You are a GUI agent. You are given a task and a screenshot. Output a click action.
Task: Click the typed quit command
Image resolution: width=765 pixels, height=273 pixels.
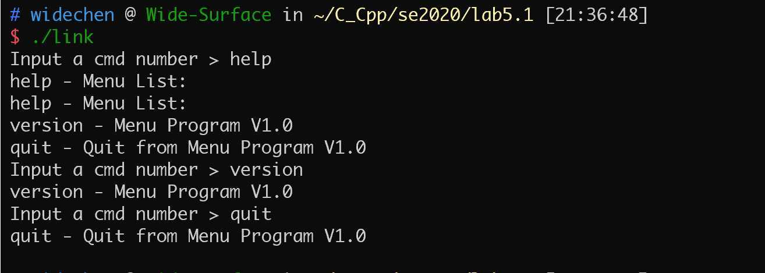click(250, 214)
